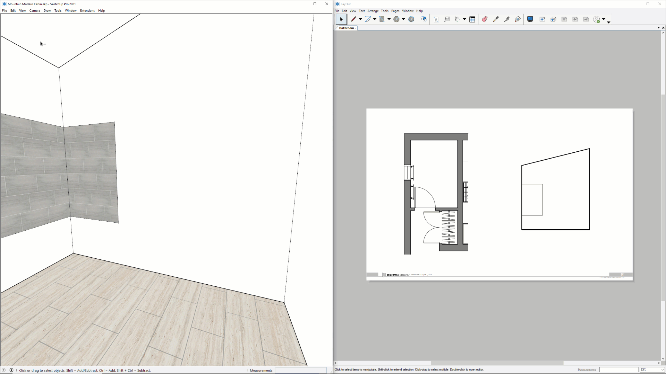
Task: Pick the Rectangle tool
Action: pos(382,19)
